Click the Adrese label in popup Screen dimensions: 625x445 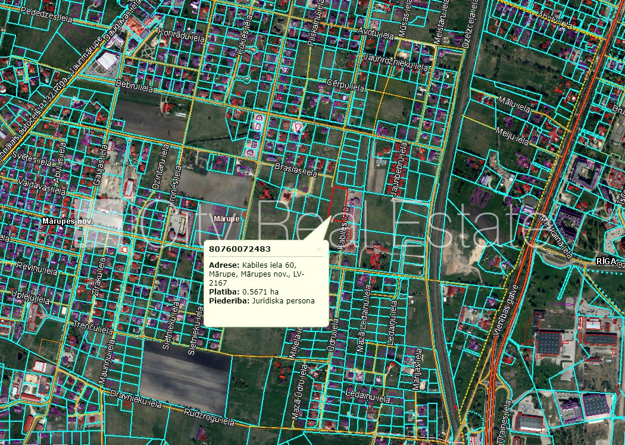[x=224, y=264]
